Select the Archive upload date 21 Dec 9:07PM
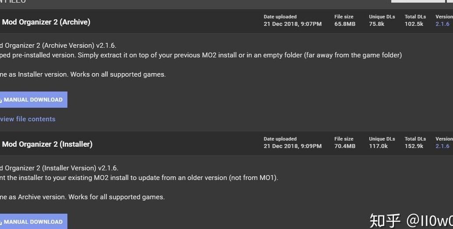The height and width of the screenshot is (229, 453). coord(292,24)
